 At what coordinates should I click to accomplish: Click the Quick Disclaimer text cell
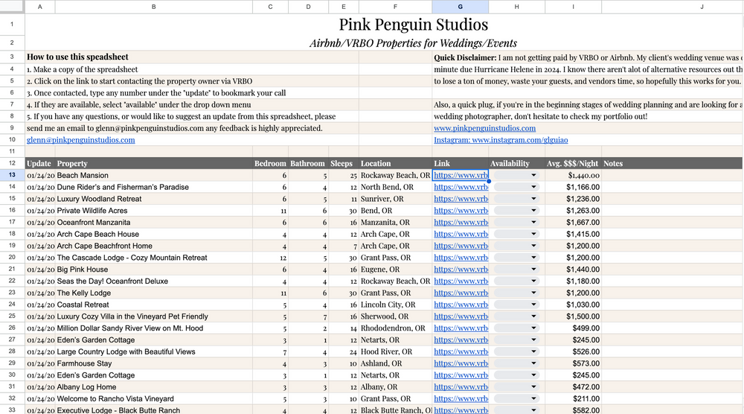588,57
